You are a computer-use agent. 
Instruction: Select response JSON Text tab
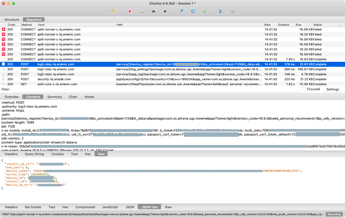pyautogui.click(x=149, y=207)
